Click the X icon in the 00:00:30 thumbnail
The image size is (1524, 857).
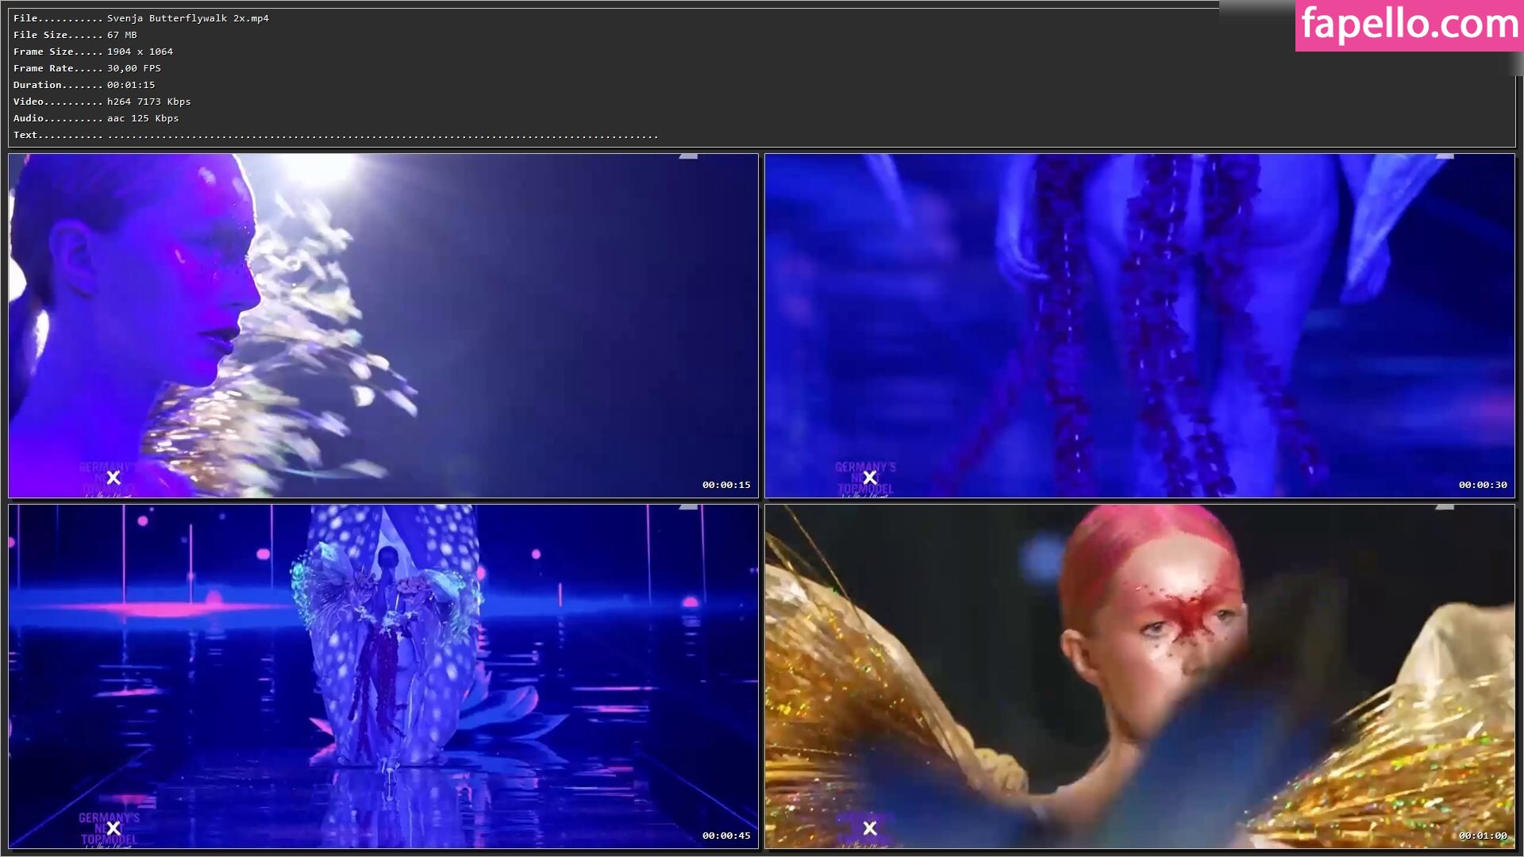(x=870, y=478)
